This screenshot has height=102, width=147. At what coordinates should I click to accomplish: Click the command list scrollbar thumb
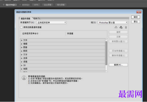point(106,53)
